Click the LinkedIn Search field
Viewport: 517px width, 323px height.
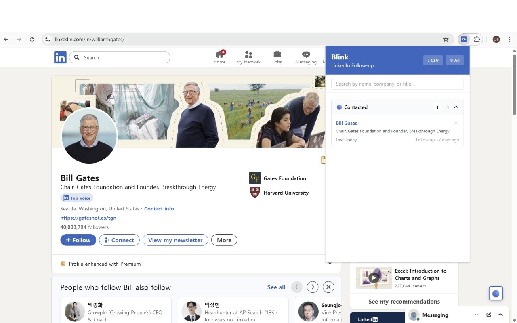(x=120, y=57)
